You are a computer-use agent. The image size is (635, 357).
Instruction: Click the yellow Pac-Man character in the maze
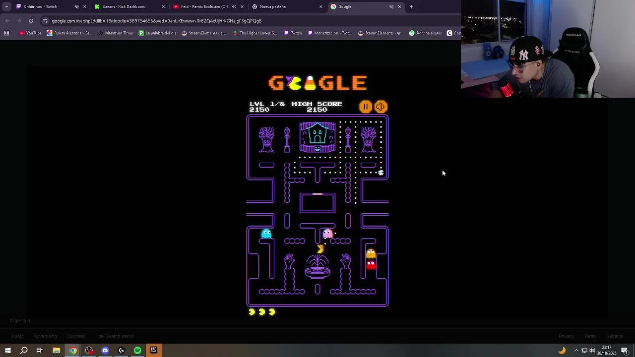pos(320,249)
